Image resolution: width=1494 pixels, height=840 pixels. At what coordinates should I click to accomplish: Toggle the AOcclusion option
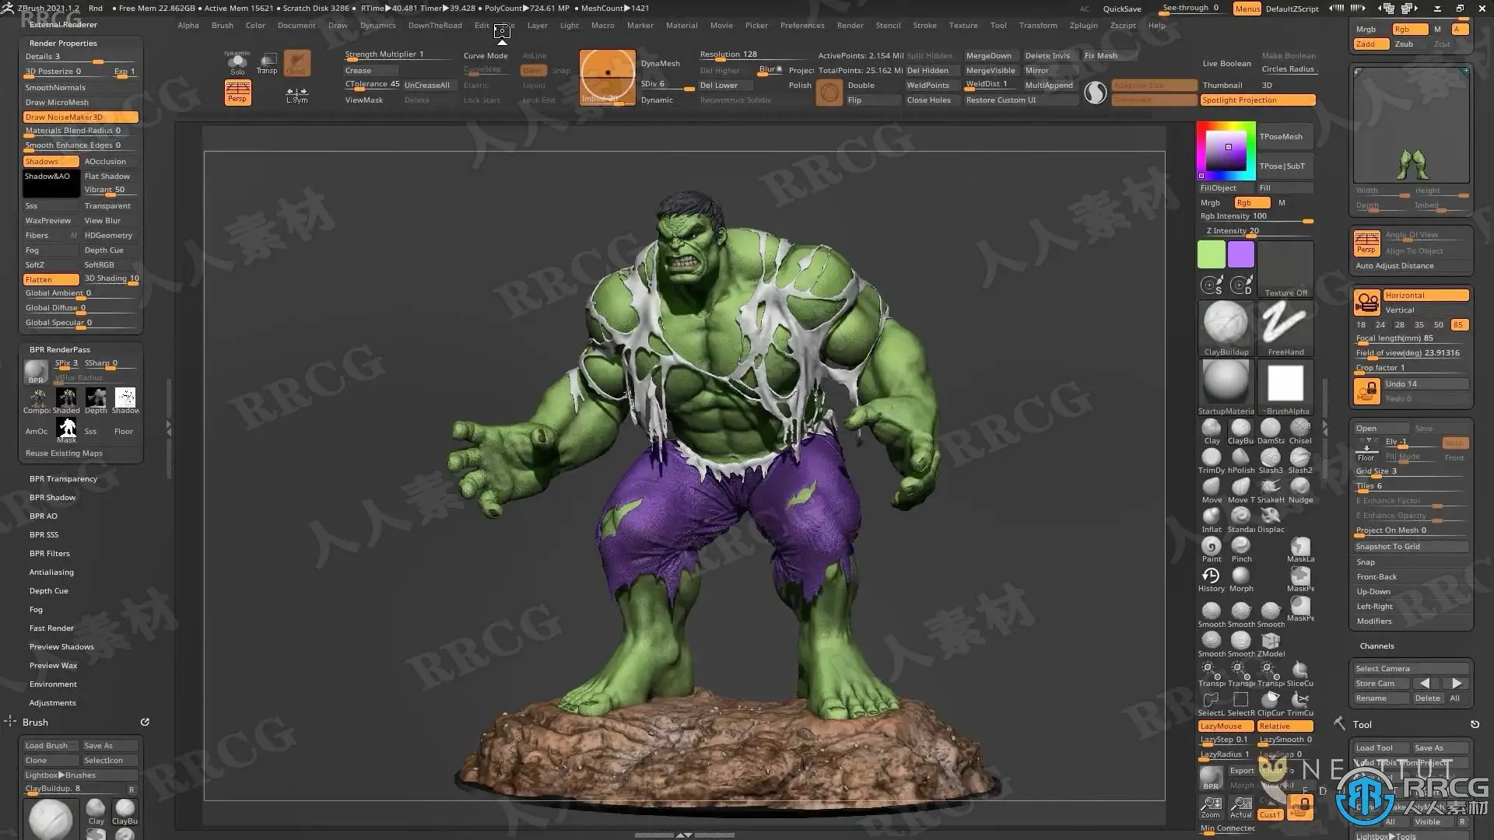[110, 162]
